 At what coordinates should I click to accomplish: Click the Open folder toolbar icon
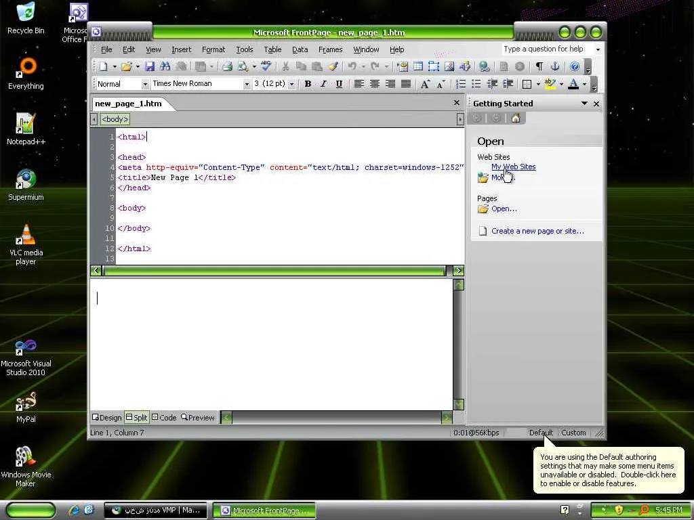coord(127,66)
